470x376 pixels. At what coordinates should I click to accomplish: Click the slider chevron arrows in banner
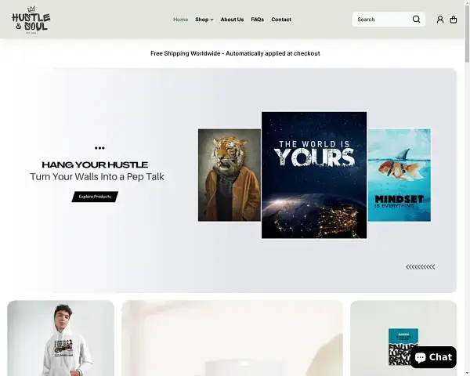click(420, 267)
